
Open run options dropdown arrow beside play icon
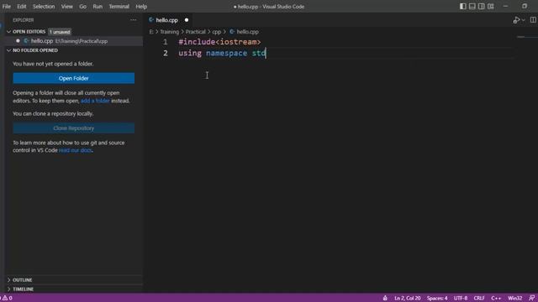[523, 20]
